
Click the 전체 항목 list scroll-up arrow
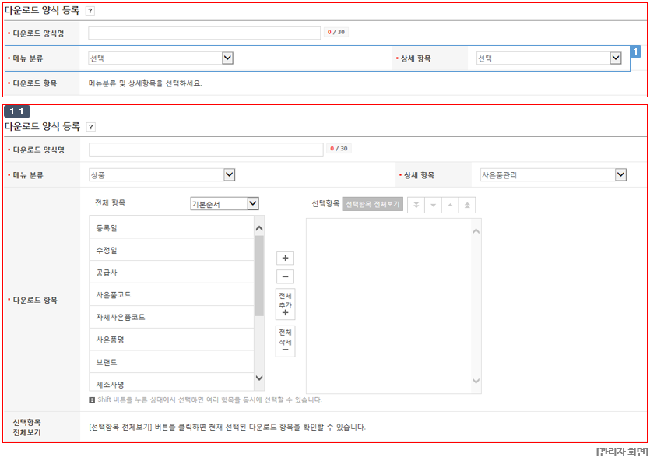tap(259, 228)
